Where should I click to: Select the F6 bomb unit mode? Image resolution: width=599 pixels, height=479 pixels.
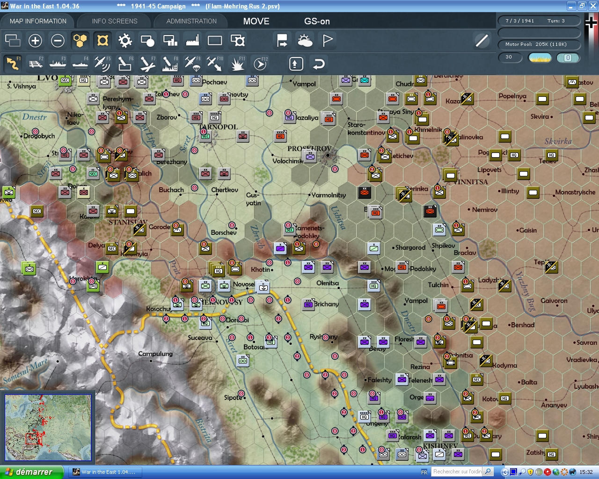[x=125, y=63]
